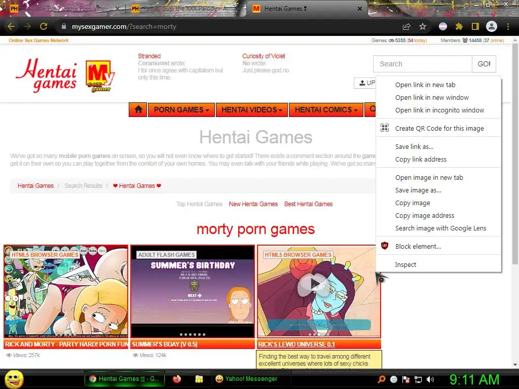Expand the Comics nav dropdown
This screenshot has height=389, width=519.
[326, 110]
